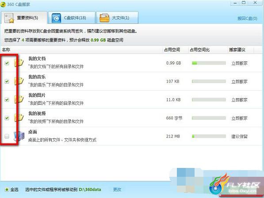Uncheck the 我的视频 checkbox
The image size is (264, 198).
(x=7, y=118)
